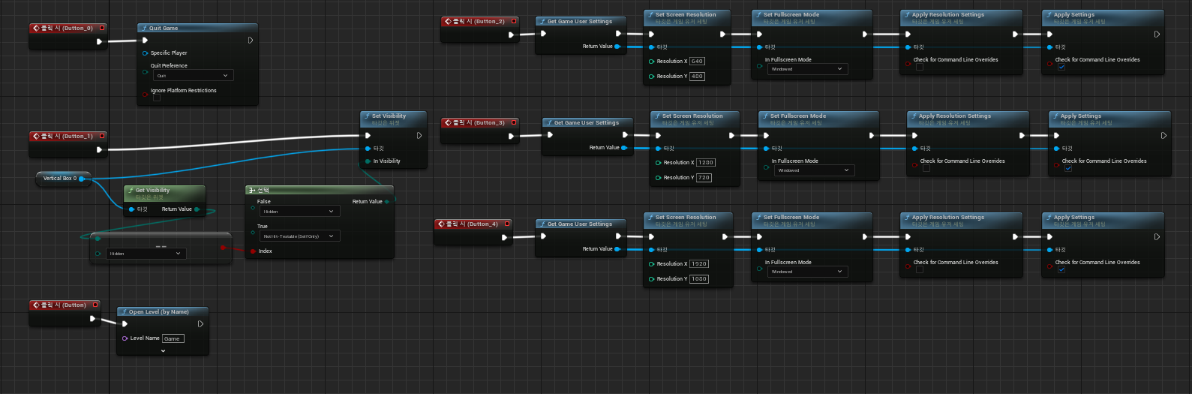Select the Set Visibility node title
The image size is (1192, 394).
tap(389, 116)
